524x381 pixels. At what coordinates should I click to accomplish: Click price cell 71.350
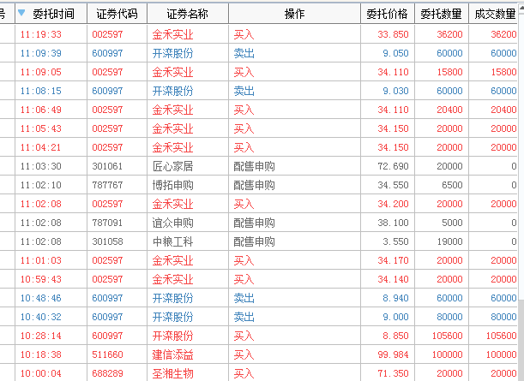click(393, 373)
